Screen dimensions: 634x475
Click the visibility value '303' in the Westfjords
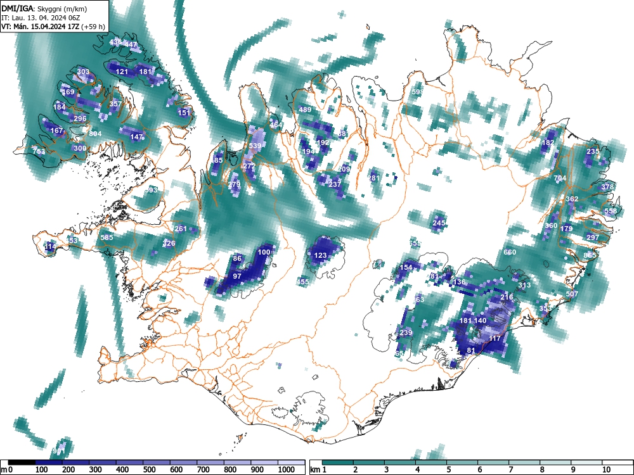[83, 72]
